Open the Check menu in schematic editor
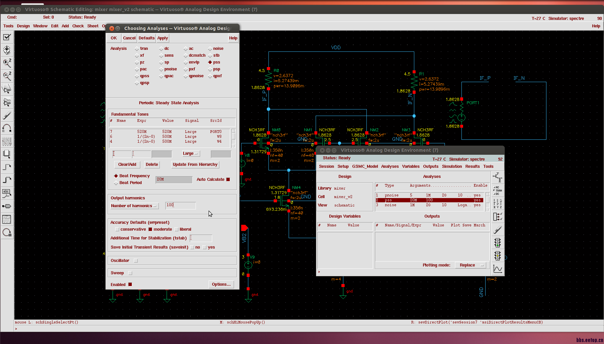The height and width of the screenshot is (344, 604). [78, 26]
